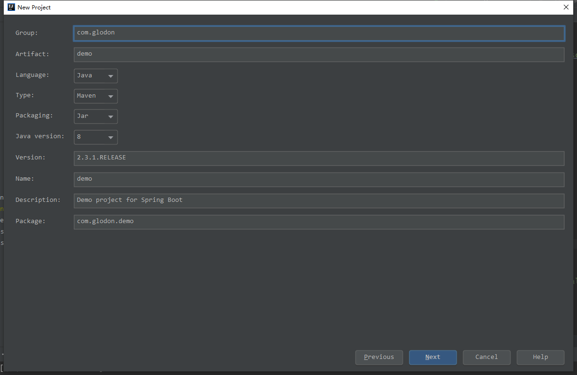
Task: Click the "Java version:" label
Action: [40, 136]
